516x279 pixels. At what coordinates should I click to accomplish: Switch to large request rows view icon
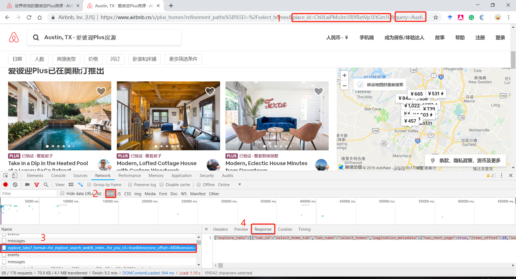point(71,184)
